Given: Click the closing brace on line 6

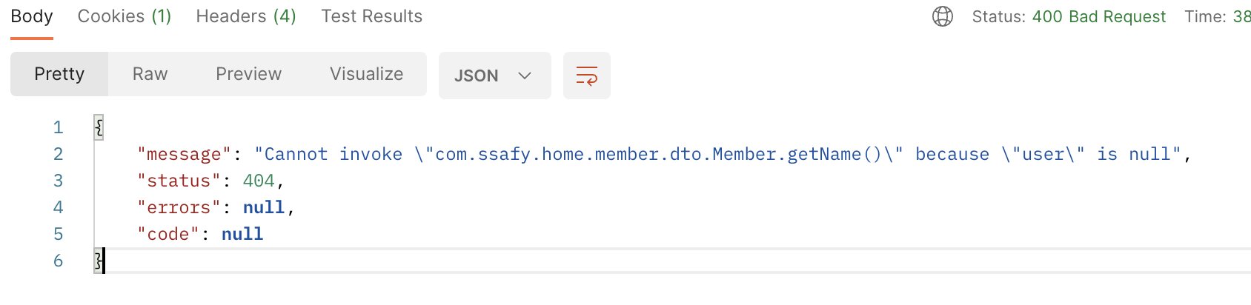Looking at the screenshot, I should click(98, 261).
